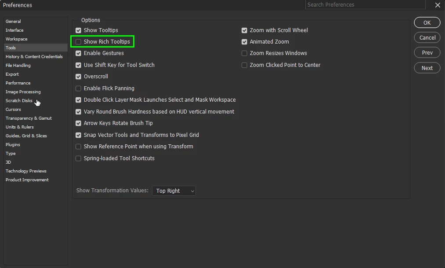Go to previous preferences with Prev

pos(427,52)
